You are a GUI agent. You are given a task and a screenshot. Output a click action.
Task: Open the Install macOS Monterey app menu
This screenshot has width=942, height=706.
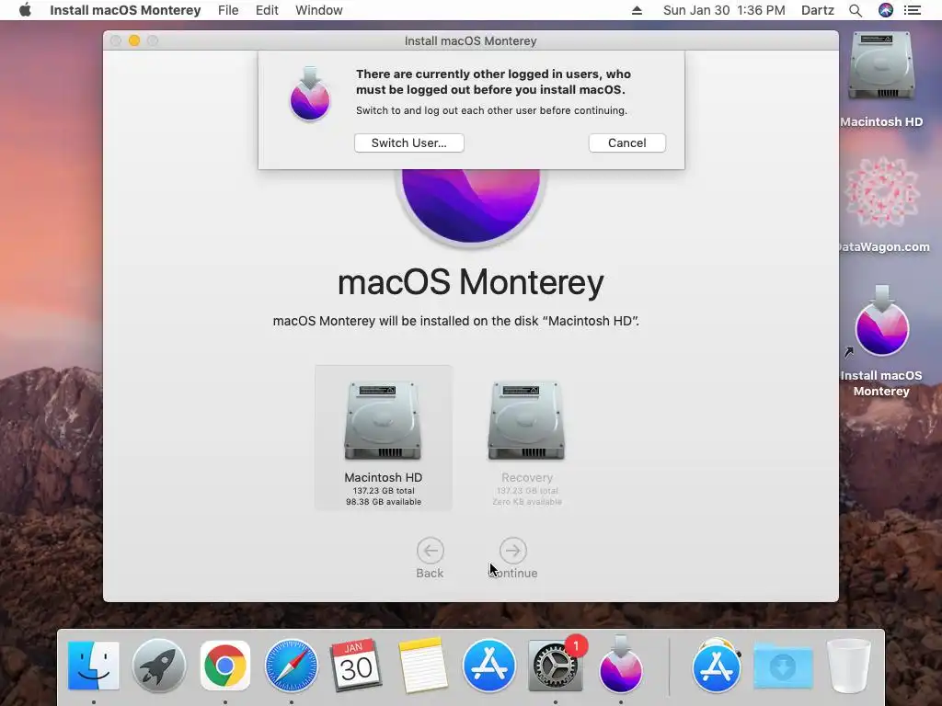[x=125, y=10]
